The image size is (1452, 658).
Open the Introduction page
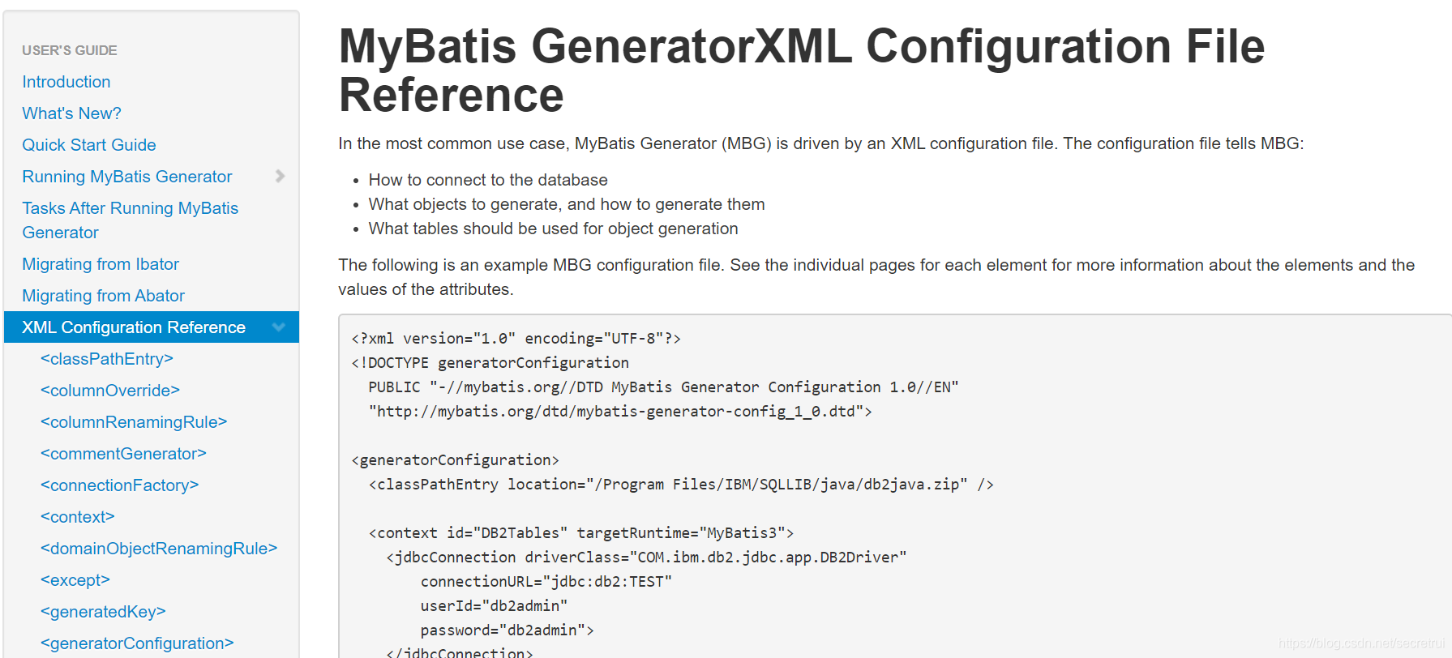point(66,81)
